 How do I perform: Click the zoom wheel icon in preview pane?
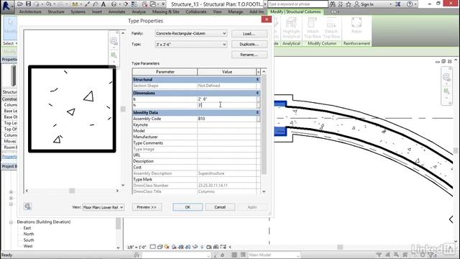click(114, 41)
